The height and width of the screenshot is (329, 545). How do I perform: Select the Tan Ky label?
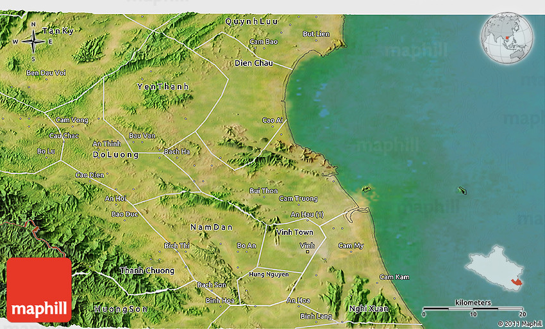(x=58, y=31)
